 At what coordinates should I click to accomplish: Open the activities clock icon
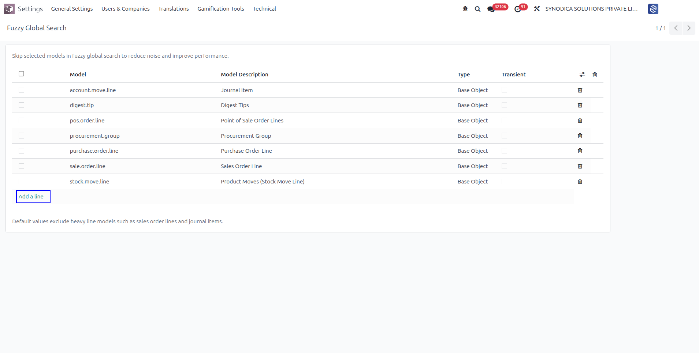[517, 9]
